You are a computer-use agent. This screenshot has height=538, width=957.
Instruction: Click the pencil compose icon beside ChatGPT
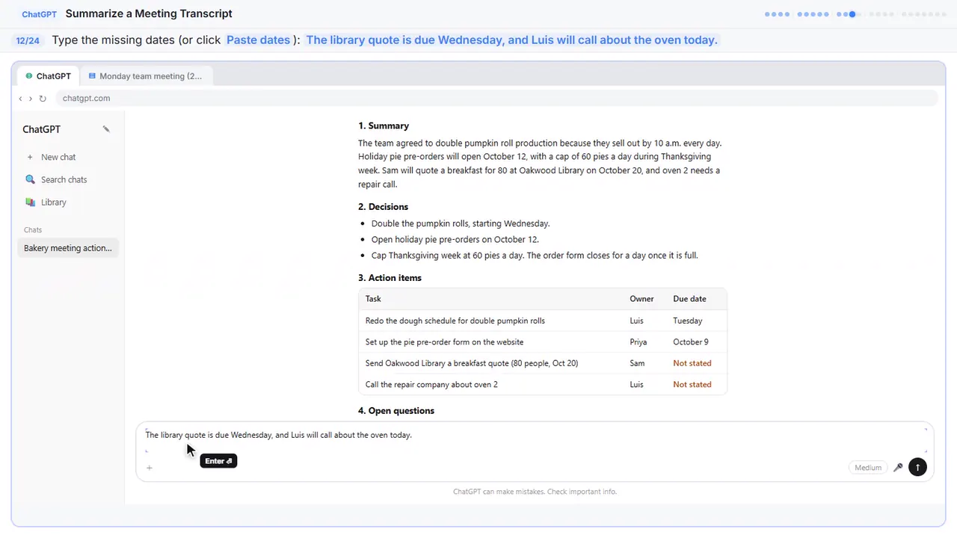(106, 129)
